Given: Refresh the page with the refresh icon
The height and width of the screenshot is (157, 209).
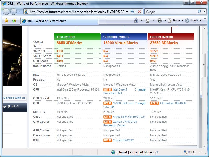Looking at the screenshot, I should tap(133, 12).
